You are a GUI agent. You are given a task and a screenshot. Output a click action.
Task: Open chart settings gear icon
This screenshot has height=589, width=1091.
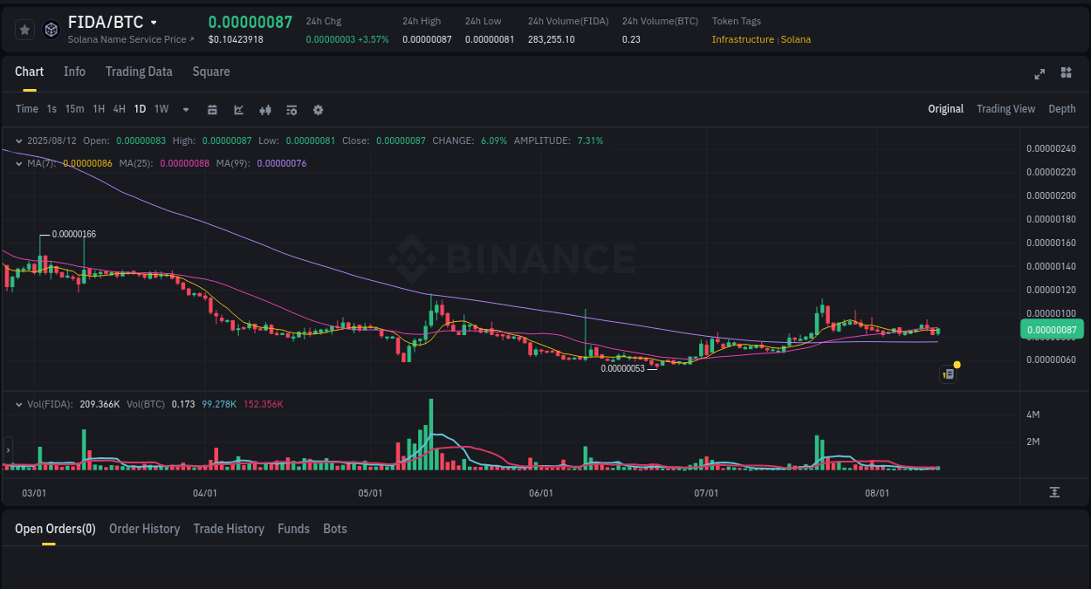318,110
